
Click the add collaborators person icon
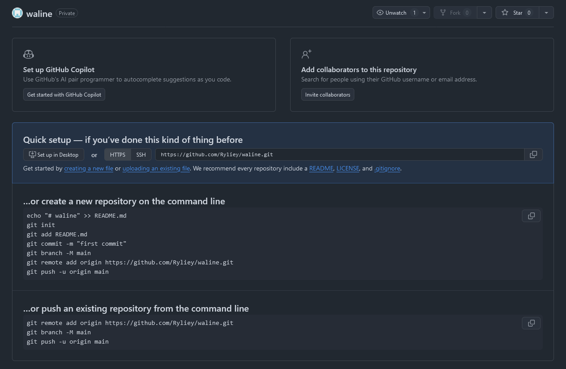tap(306, 54)
